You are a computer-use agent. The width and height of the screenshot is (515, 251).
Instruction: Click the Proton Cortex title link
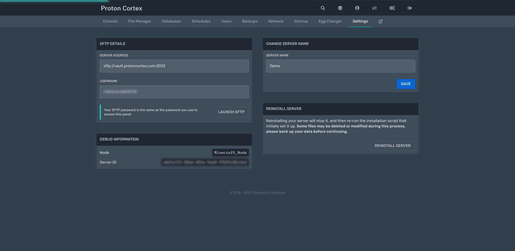pyautogui.click(x=122, y=8)
